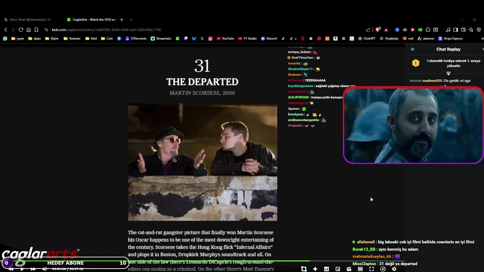
Task: Open home page via house icon
Action: [x=29, y=30]
